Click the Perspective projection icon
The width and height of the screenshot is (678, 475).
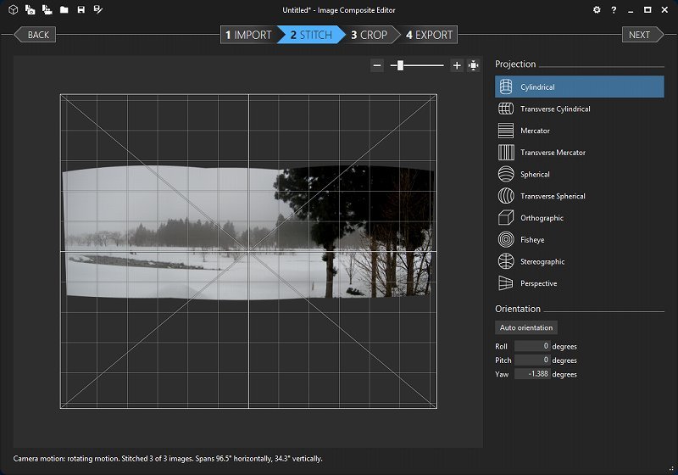506,283
